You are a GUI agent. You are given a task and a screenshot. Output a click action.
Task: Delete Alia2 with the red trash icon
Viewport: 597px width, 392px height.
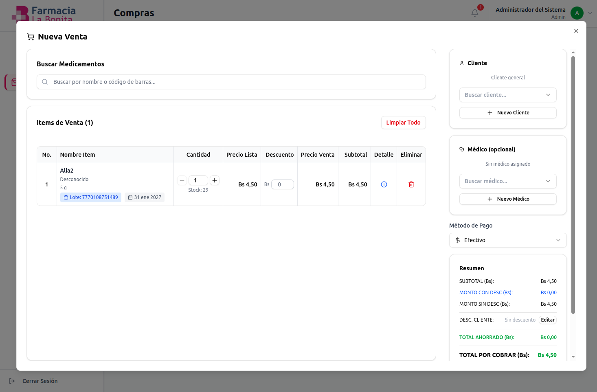(x=411, y=184)
